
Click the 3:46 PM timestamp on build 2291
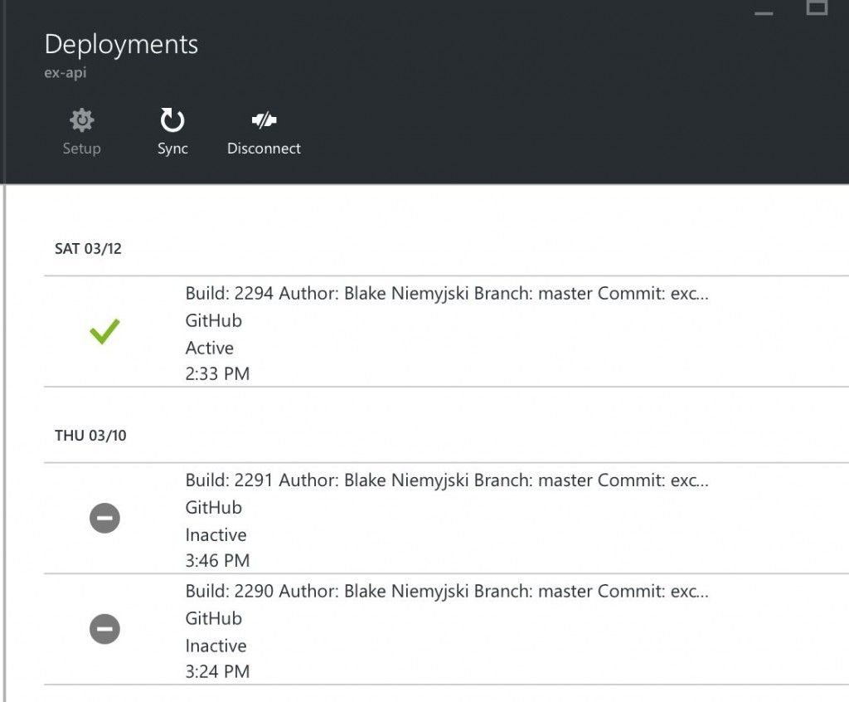[x=217, y=561]
